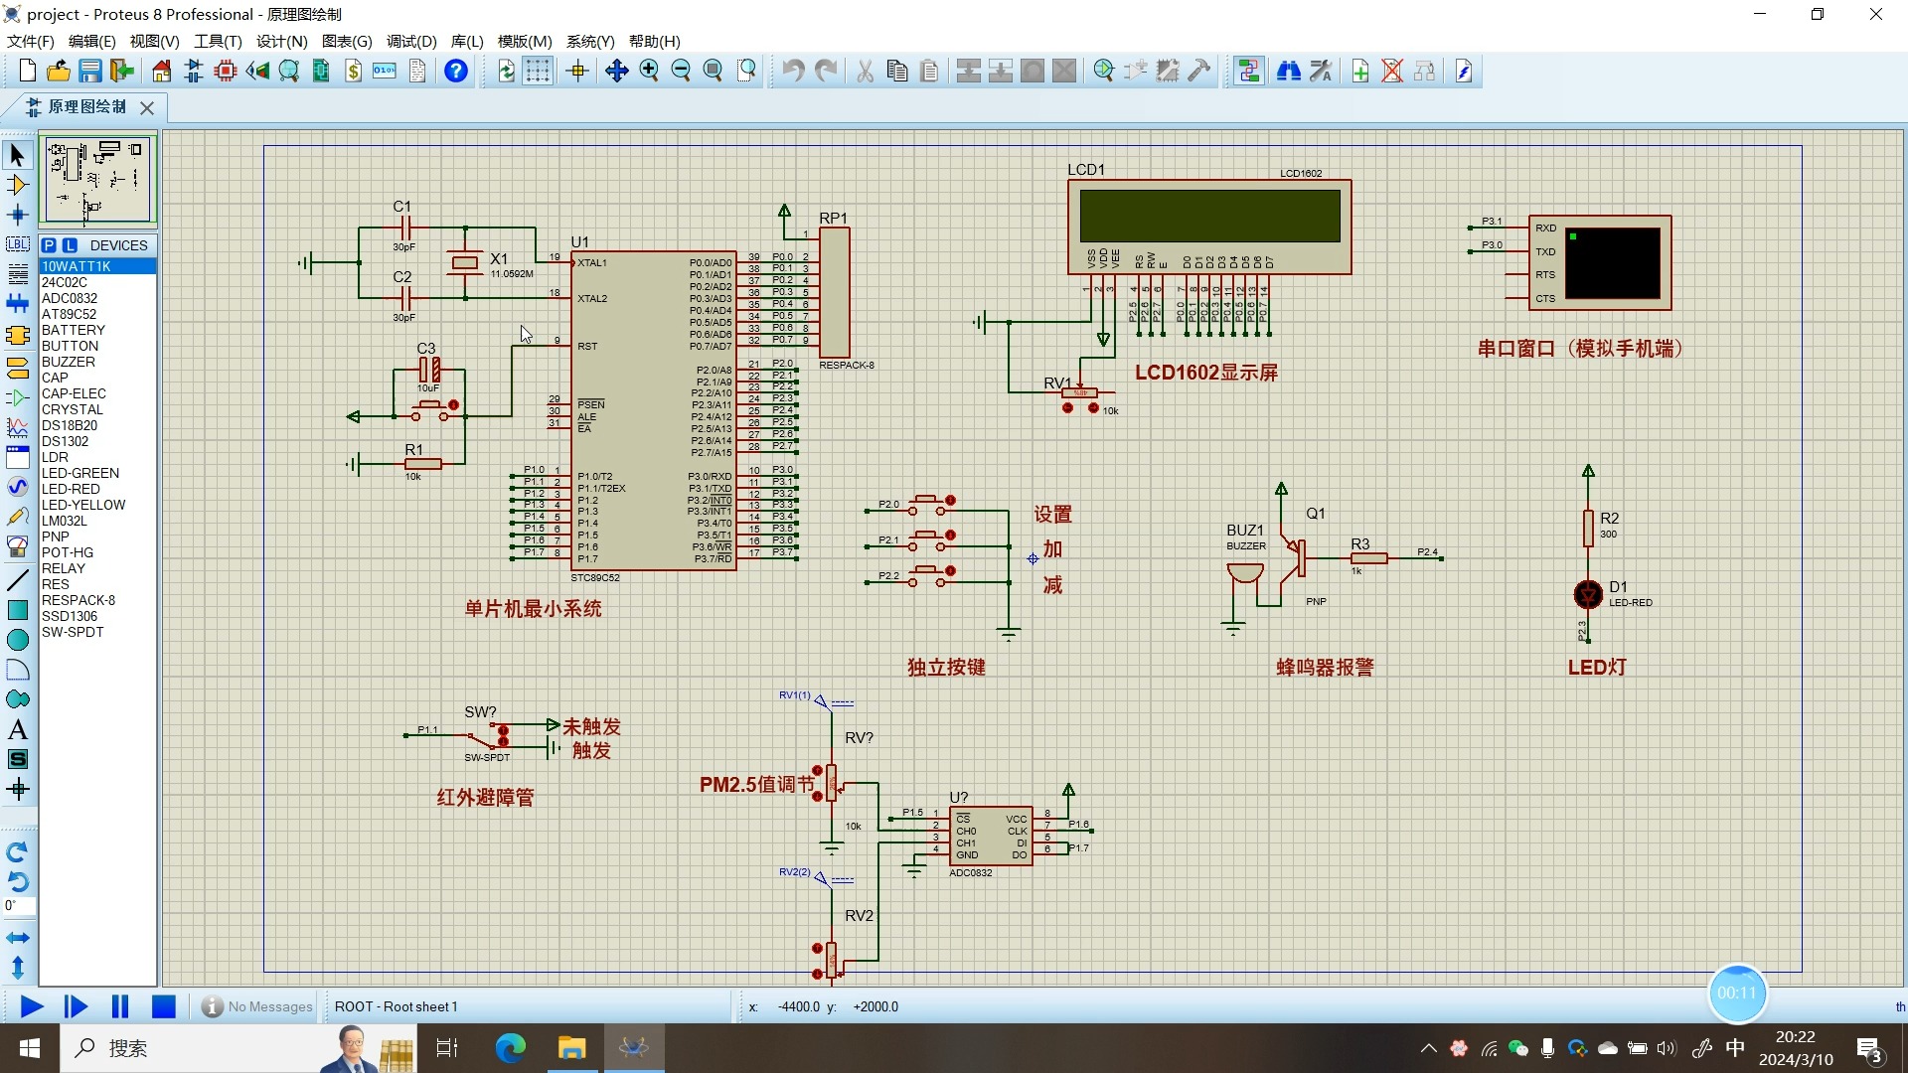Open the PCB Layout chip icon
1908x1073 pixels.
pyautogui.click(x=226, y=71)
